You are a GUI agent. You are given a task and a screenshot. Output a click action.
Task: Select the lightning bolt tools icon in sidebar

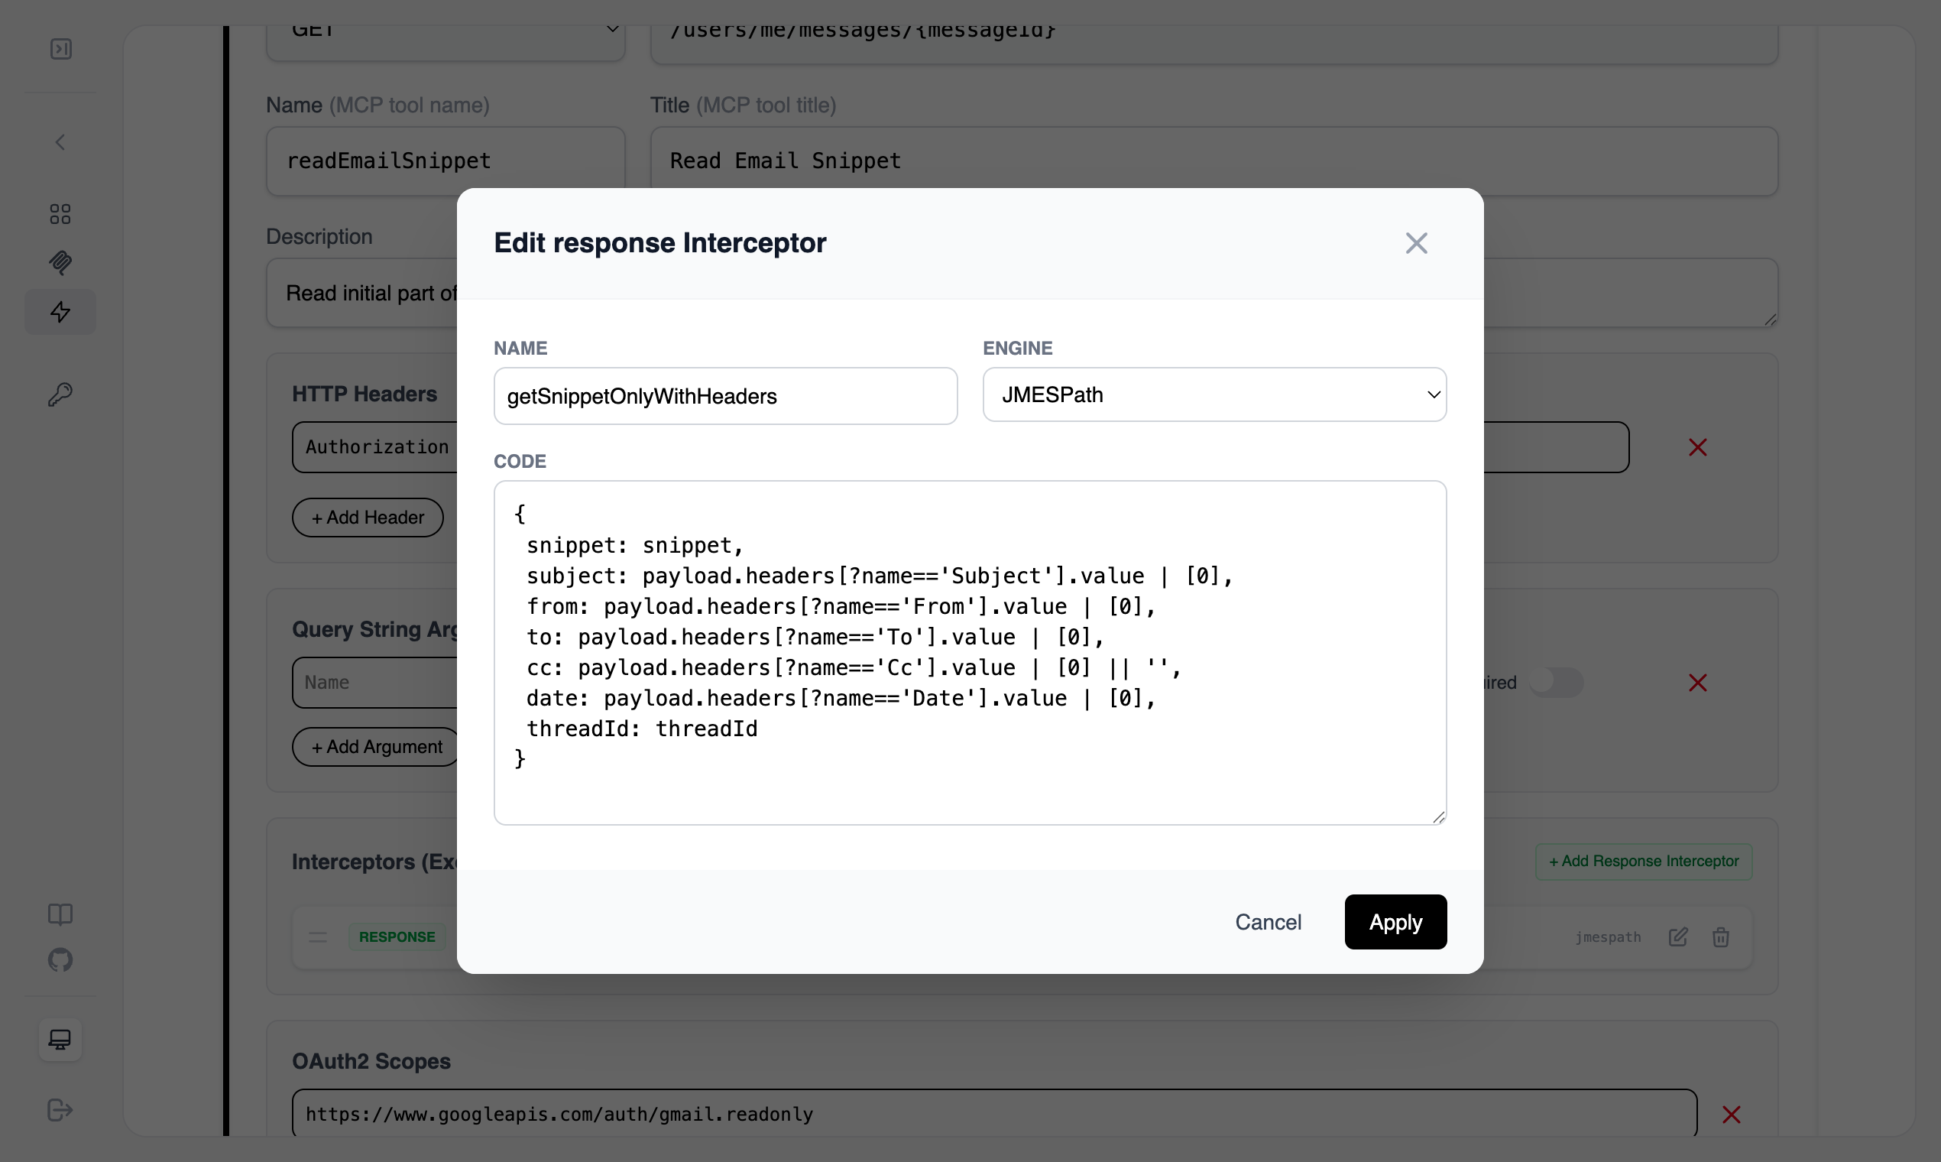tap(60, 312)
